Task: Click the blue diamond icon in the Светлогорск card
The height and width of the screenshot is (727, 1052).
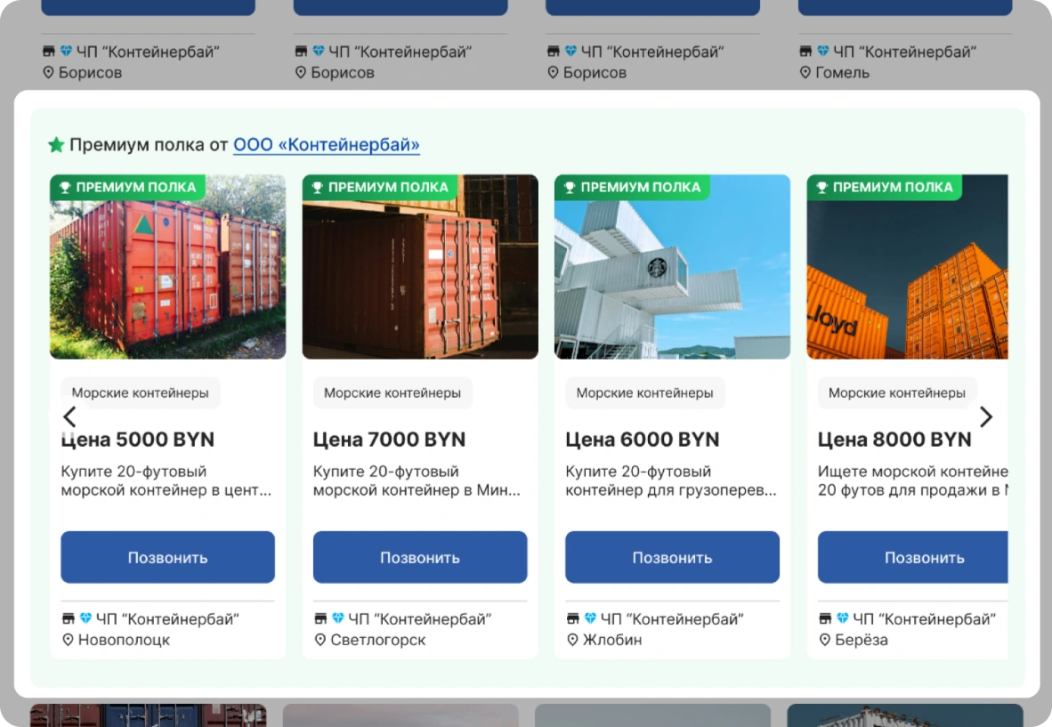Action: click(338, 618)
